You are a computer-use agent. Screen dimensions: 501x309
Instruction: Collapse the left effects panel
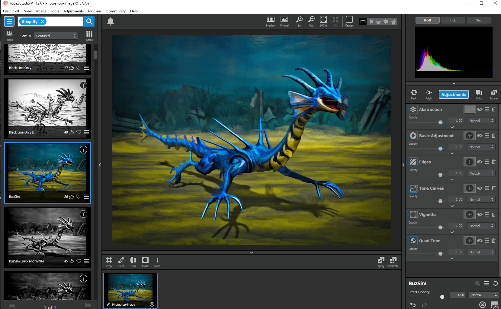tap(100, 165)
